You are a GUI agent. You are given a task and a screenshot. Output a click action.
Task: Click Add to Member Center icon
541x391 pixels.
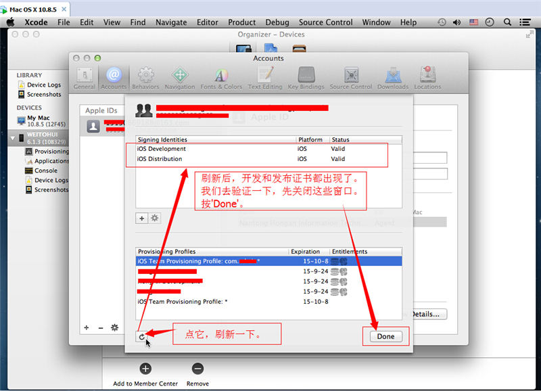[x=145, y=369]
